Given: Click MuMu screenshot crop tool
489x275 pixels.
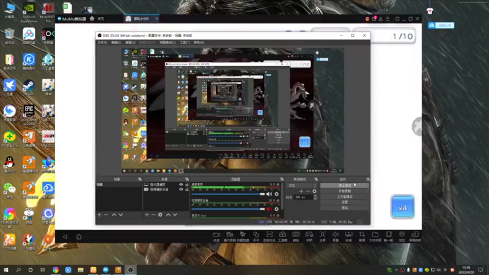Looking at the screenshot, I should coord(362,237).
